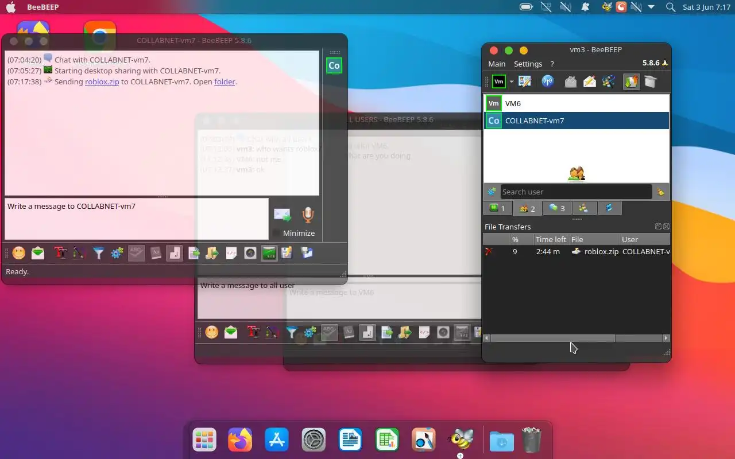This screenshot has width=735, height=459.
Task: Open chat settings gear in COLLABNET-vm7 chat
Action: point(117,253)
